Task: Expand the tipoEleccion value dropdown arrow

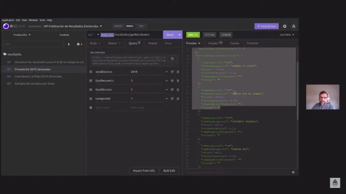Action: coord(166,89)
